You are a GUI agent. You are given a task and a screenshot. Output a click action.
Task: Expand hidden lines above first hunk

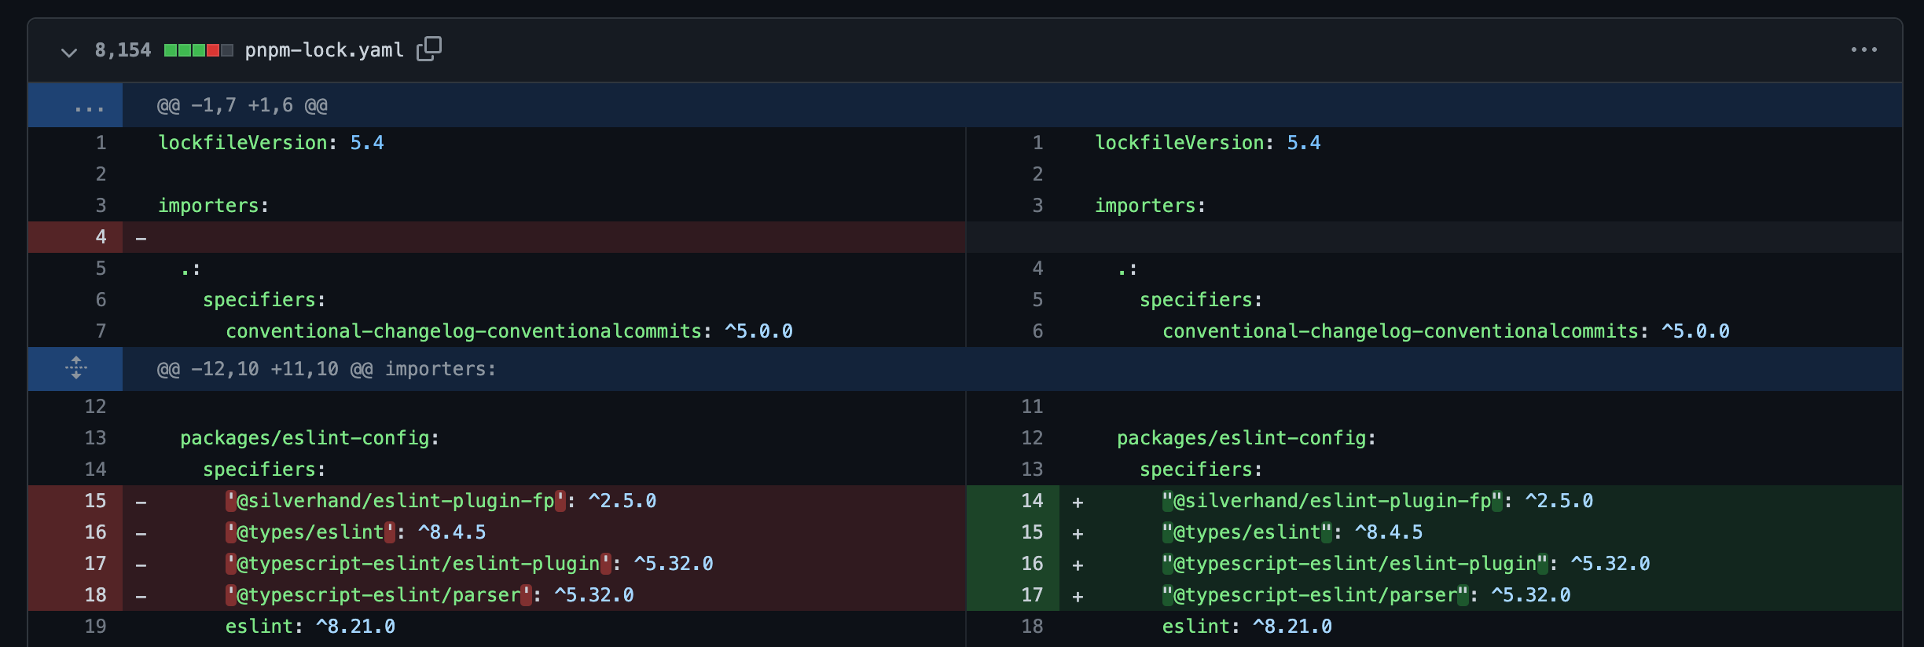75,106
